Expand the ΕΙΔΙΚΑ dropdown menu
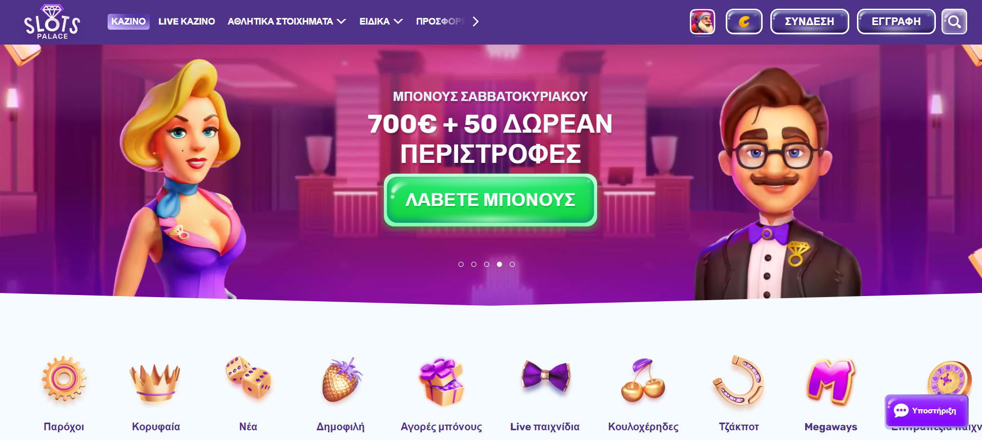This screenshot has width=982, height=440. [381, 22]
